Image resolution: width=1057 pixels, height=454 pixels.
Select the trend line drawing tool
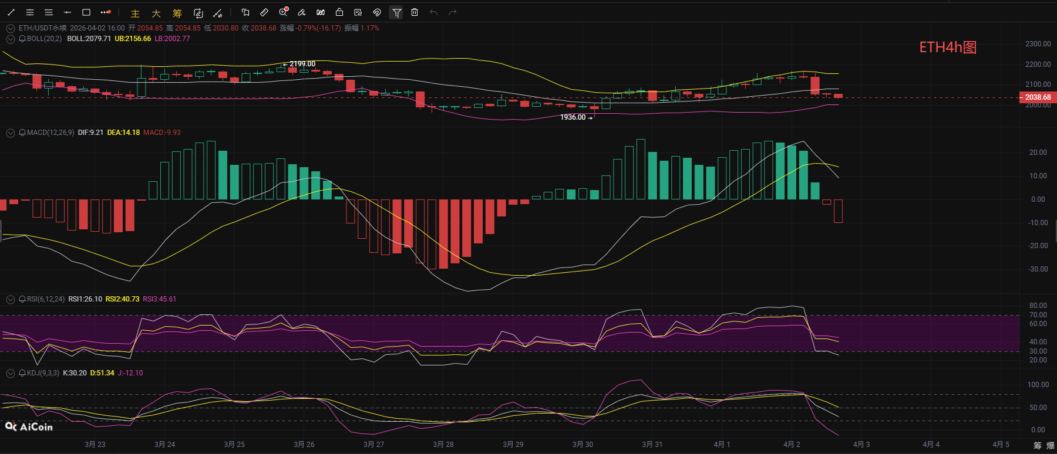pos(11,12)
